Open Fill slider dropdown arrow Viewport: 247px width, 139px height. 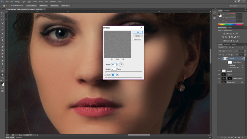pos(245,55)
